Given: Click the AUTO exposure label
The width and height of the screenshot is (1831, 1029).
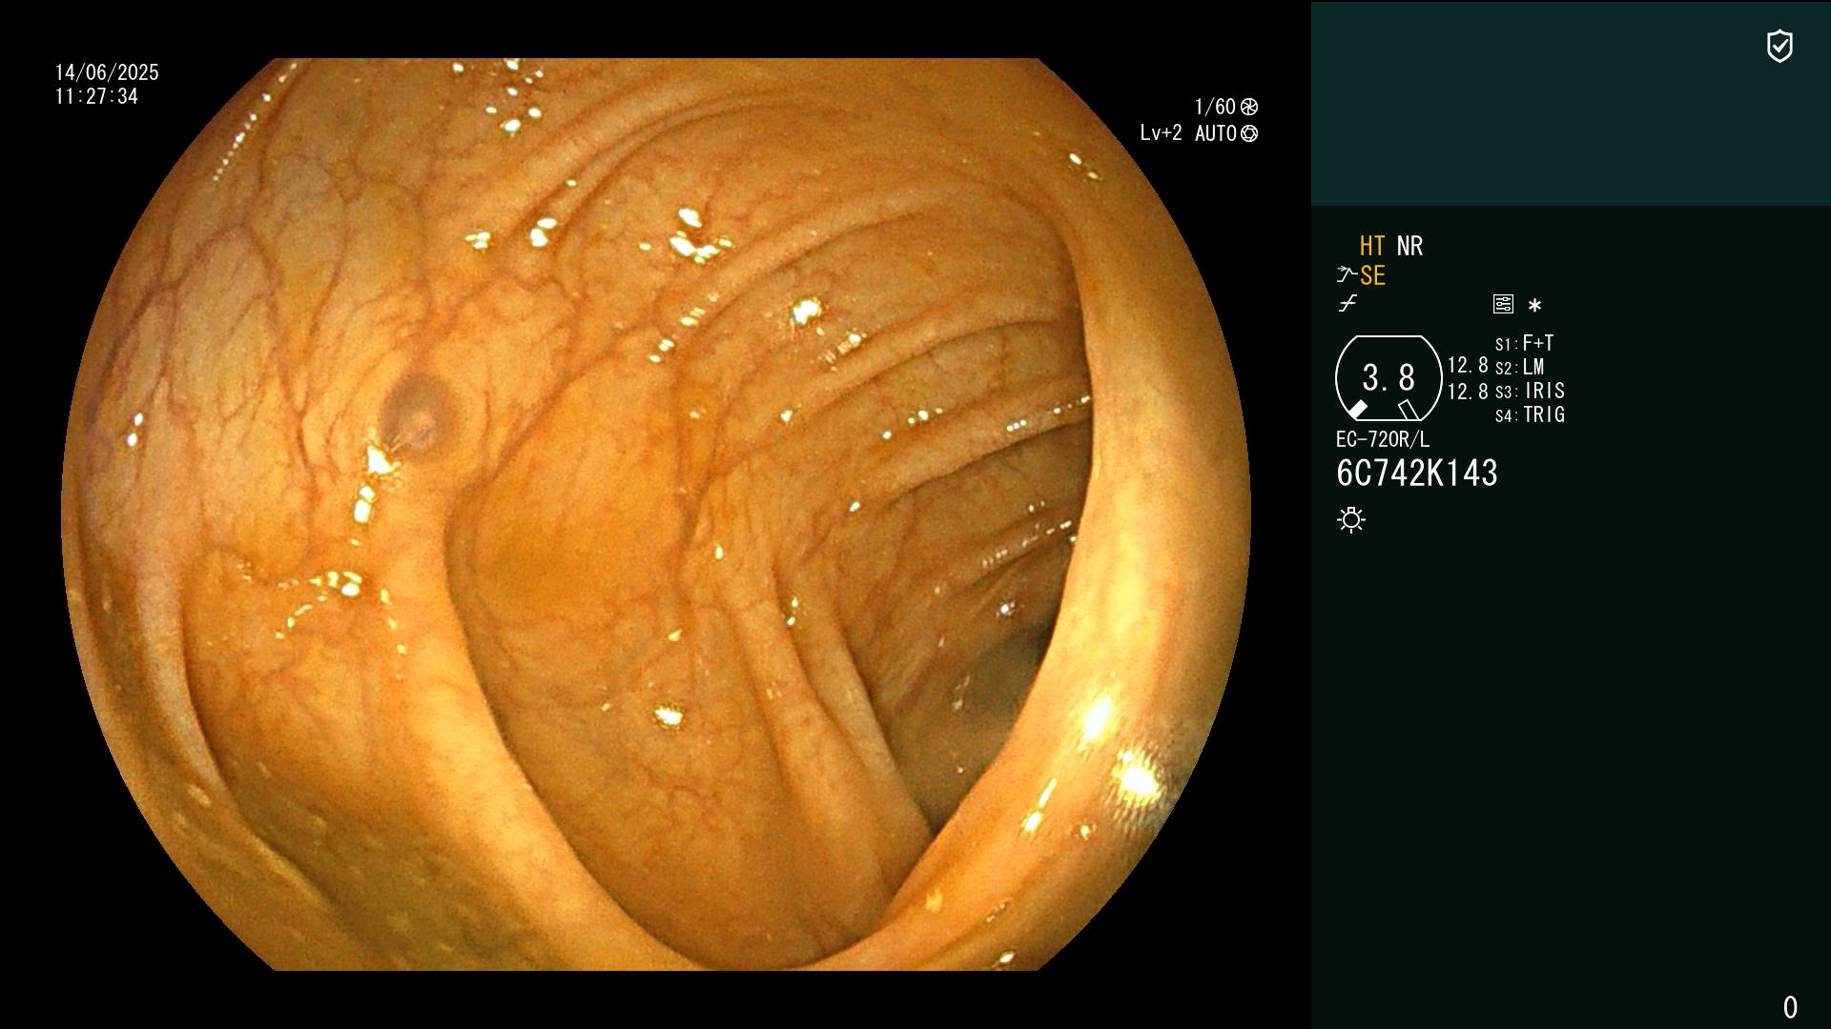Looking at the screenshot, I should tap(1216, 133).
